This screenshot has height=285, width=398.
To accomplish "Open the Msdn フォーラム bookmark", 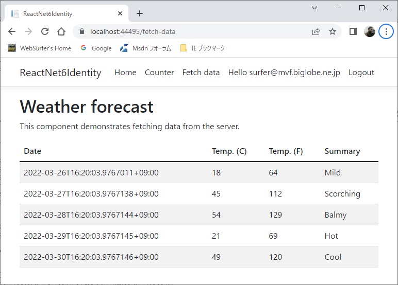I will (145, 48).
